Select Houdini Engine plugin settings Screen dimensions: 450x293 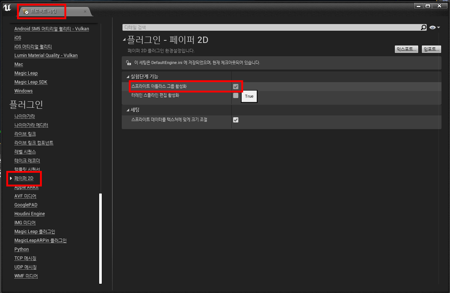point(30,214)
